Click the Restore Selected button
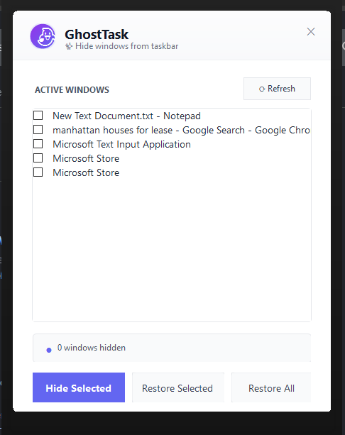 178,387
